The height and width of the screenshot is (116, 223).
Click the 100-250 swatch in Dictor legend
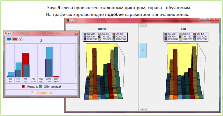click(85, 34)
